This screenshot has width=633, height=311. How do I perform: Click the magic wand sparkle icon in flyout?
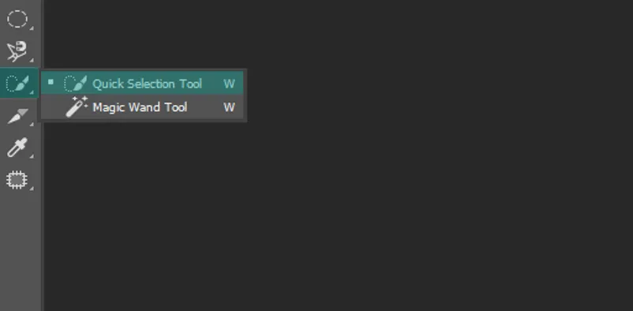[x=77, y=107]
